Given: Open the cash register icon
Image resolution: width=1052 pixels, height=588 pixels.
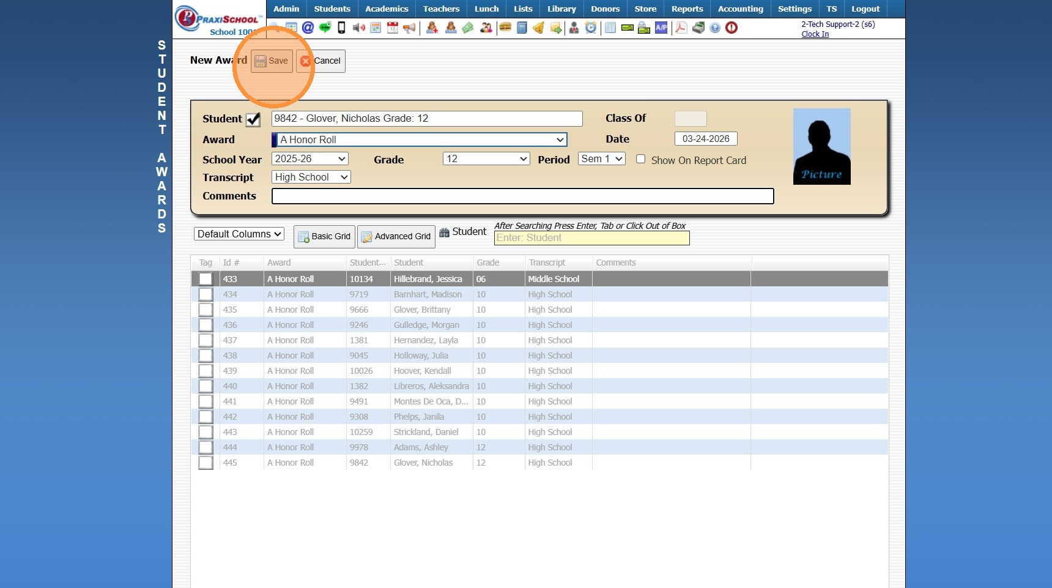Looking at the screenshot, I should (698, 28).
